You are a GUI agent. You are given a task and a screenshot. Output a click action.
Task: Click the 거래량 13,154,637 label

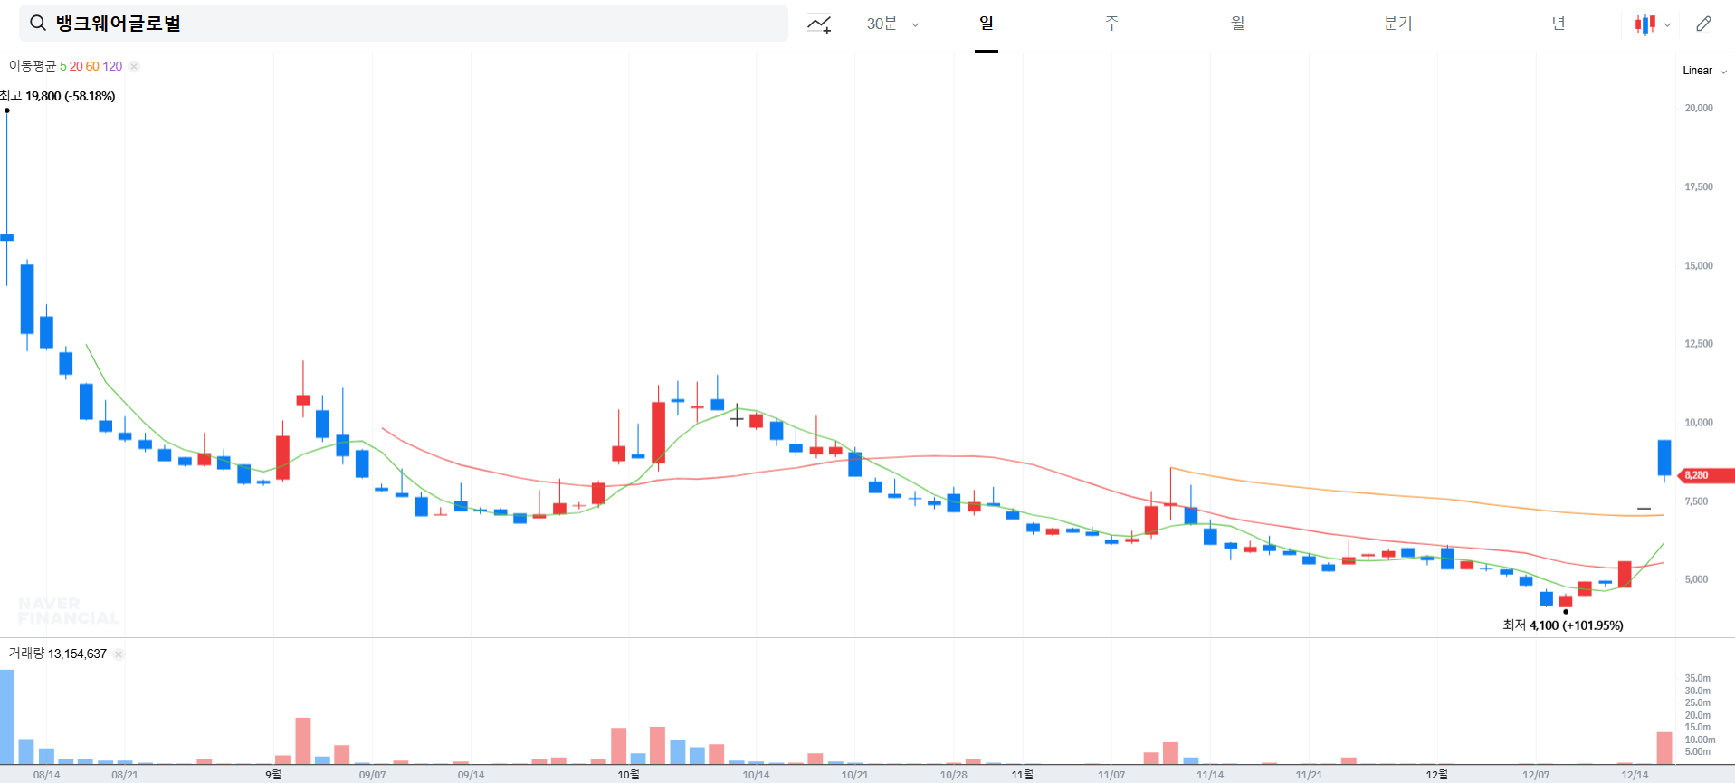tap(58, 654)
